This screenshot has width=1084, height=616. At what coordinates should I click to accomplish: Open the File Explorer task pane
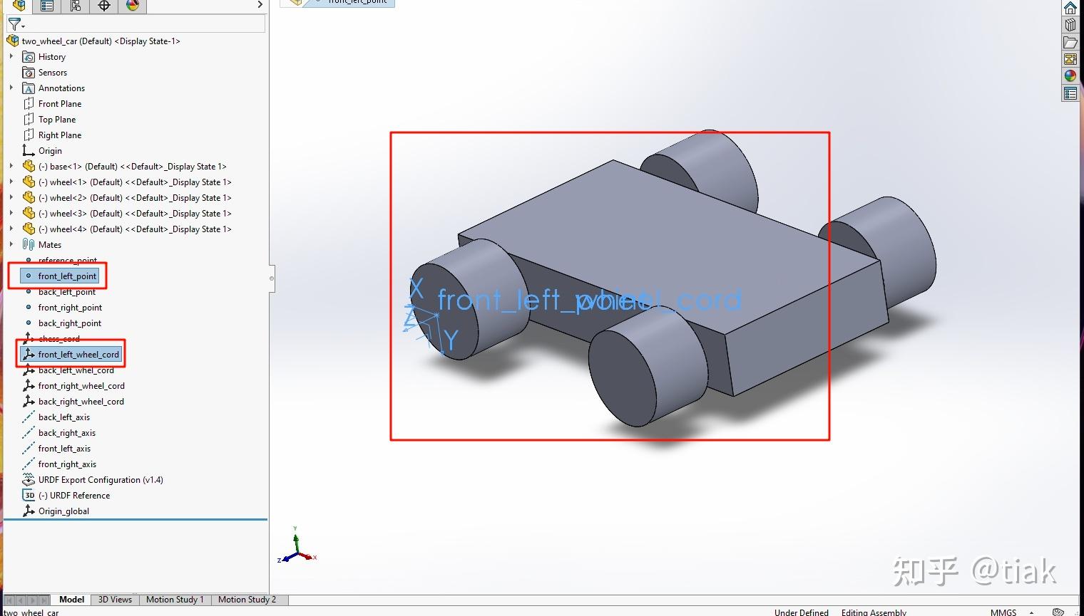coord(1070,41)
